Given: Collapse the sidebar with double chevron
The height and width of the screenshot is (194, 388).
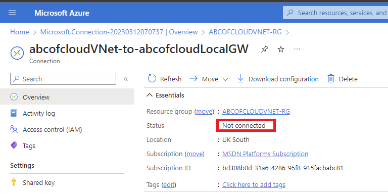Looking at the screenshot, I should [x=126, y=79].
